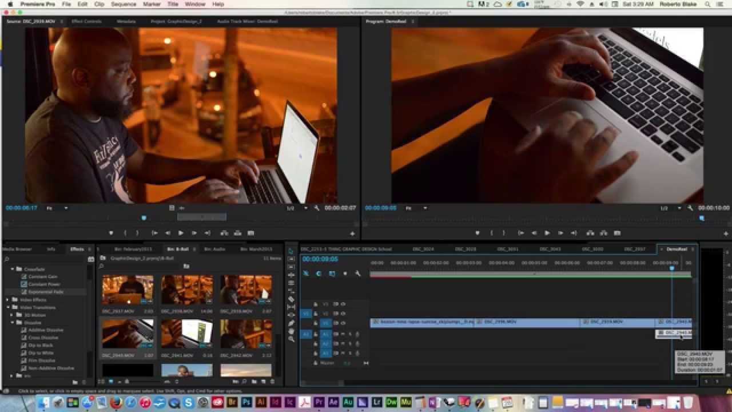Enable the Snap magnet icon in the timeline

[x=307, y=273]
